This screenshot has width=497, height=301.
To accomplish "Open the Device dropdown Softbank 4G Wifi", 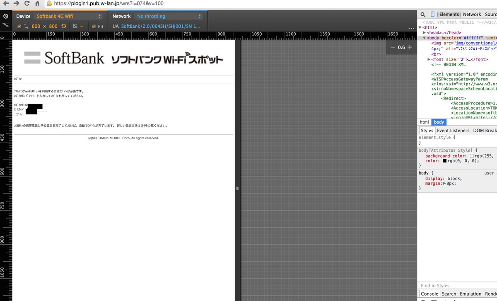I will coord(69,16).
